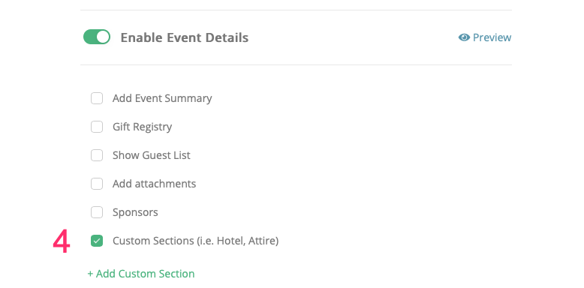Check the Gift Registry box

97,127
